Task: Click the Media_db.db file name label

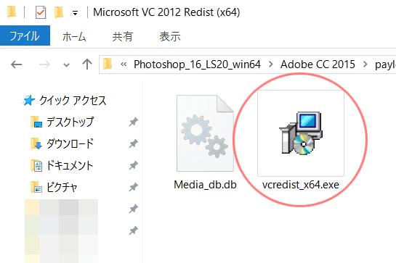Action: pos(205,185)
